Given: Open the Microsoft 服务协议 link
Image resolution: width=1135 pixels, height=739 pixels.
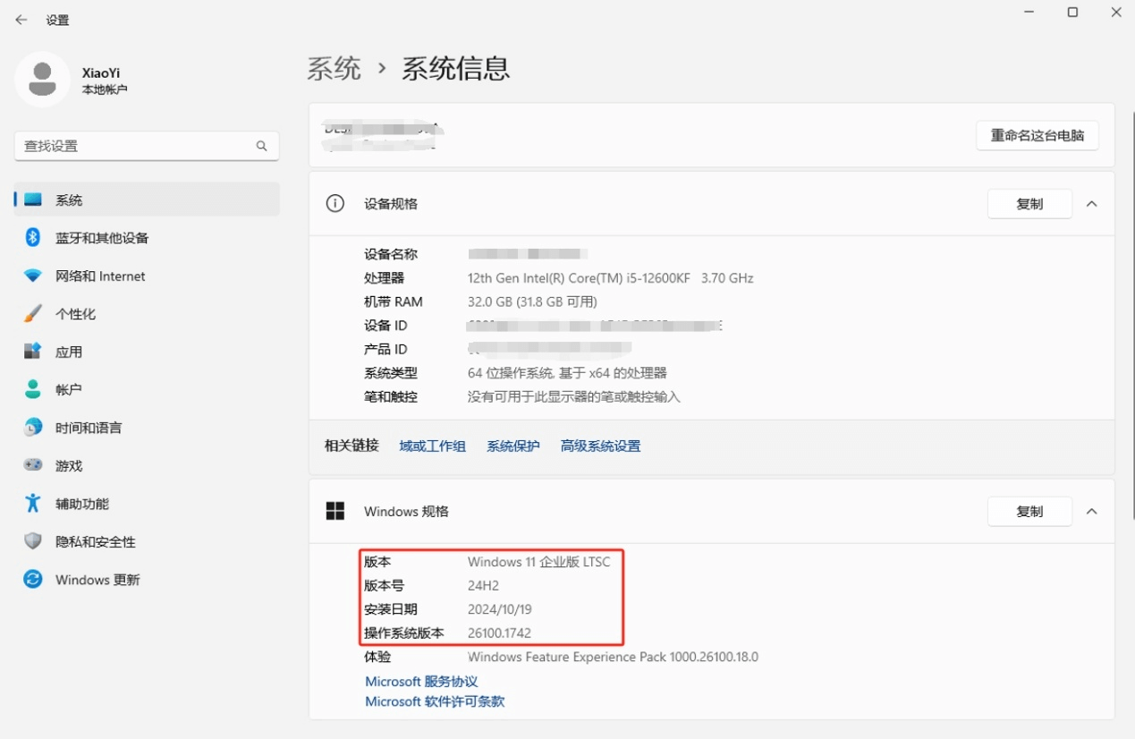Looking at the screenshot, I should coord(421,681).
